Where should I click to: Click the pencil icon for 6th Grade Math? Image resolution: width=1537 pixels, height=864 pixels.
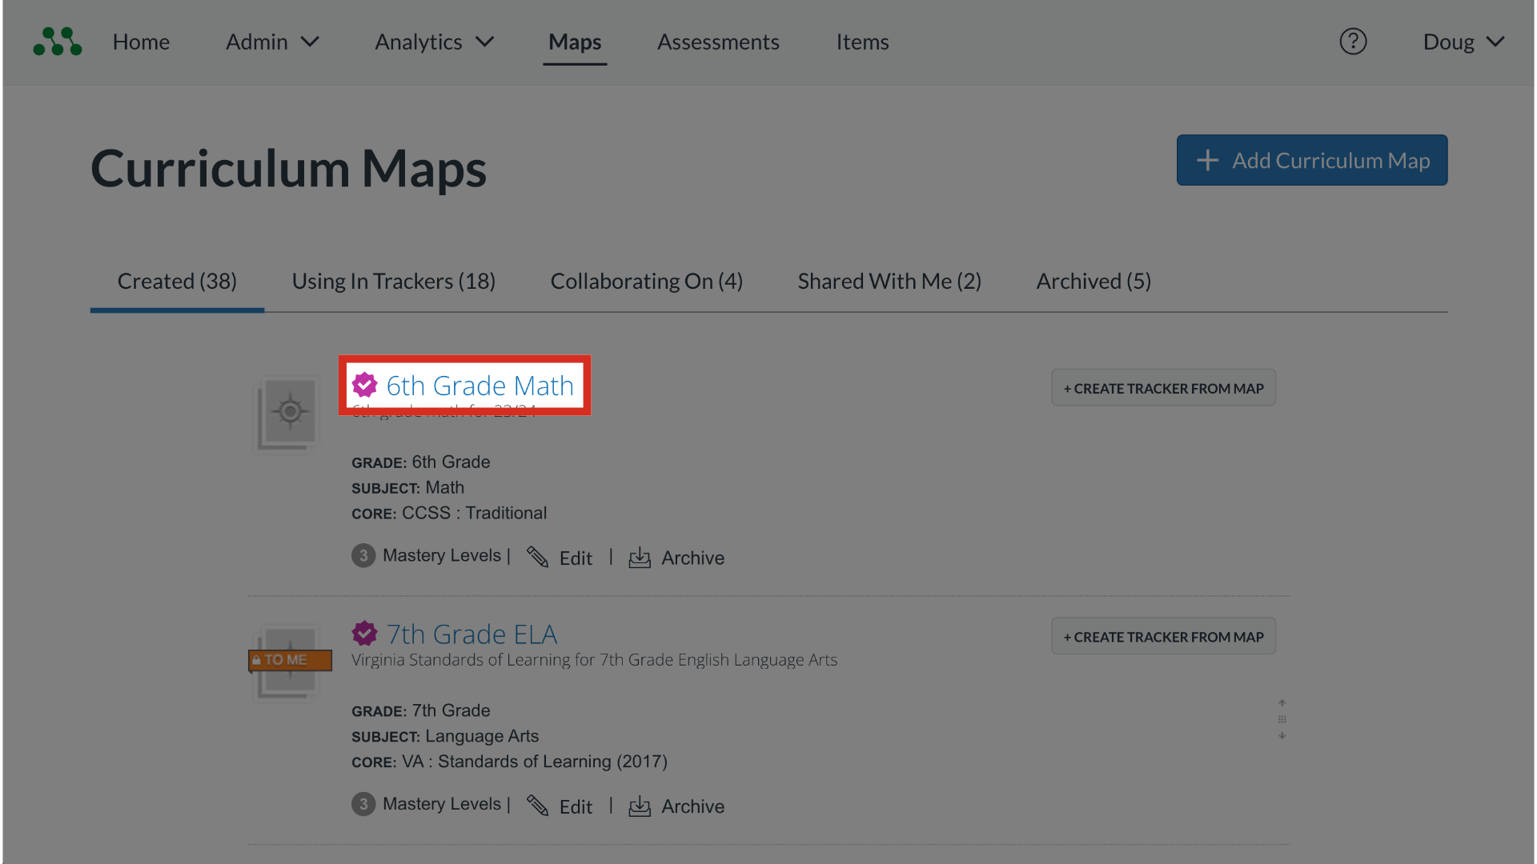(x=537, y=557)
